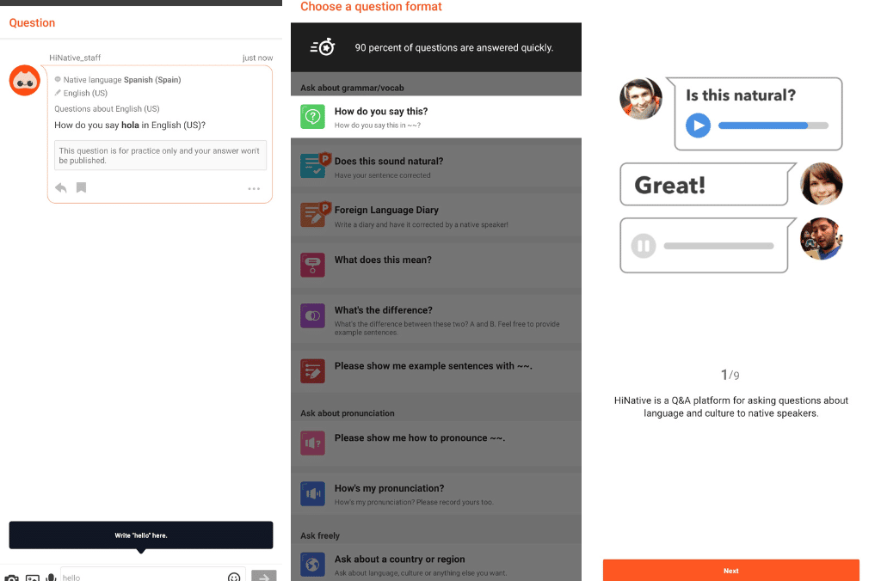This screenshot has width=881, height=581.
Task: Send the answer with the arrow button
Action: tap(264, 577)
